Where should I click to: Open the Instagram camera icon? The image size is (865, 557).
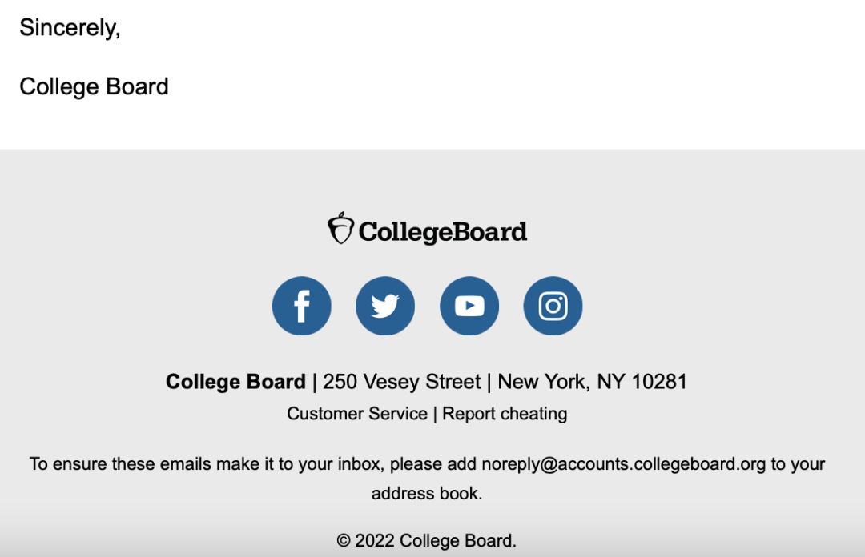coord(553,306)
